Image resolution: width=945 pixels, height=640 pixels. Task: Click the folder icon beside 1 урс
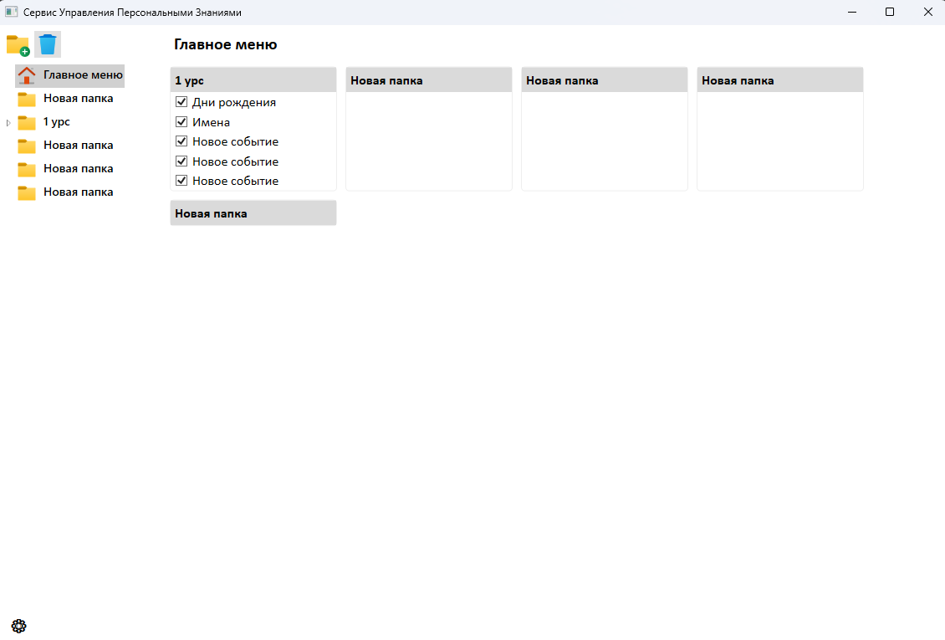coord(27,122)
